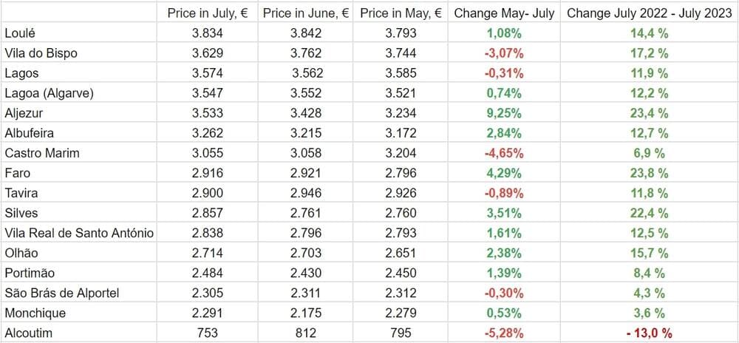This screenshot has width=739, height=343.
Task: Select the 'Price in June, €' header cell
Action: coord(305,13)
